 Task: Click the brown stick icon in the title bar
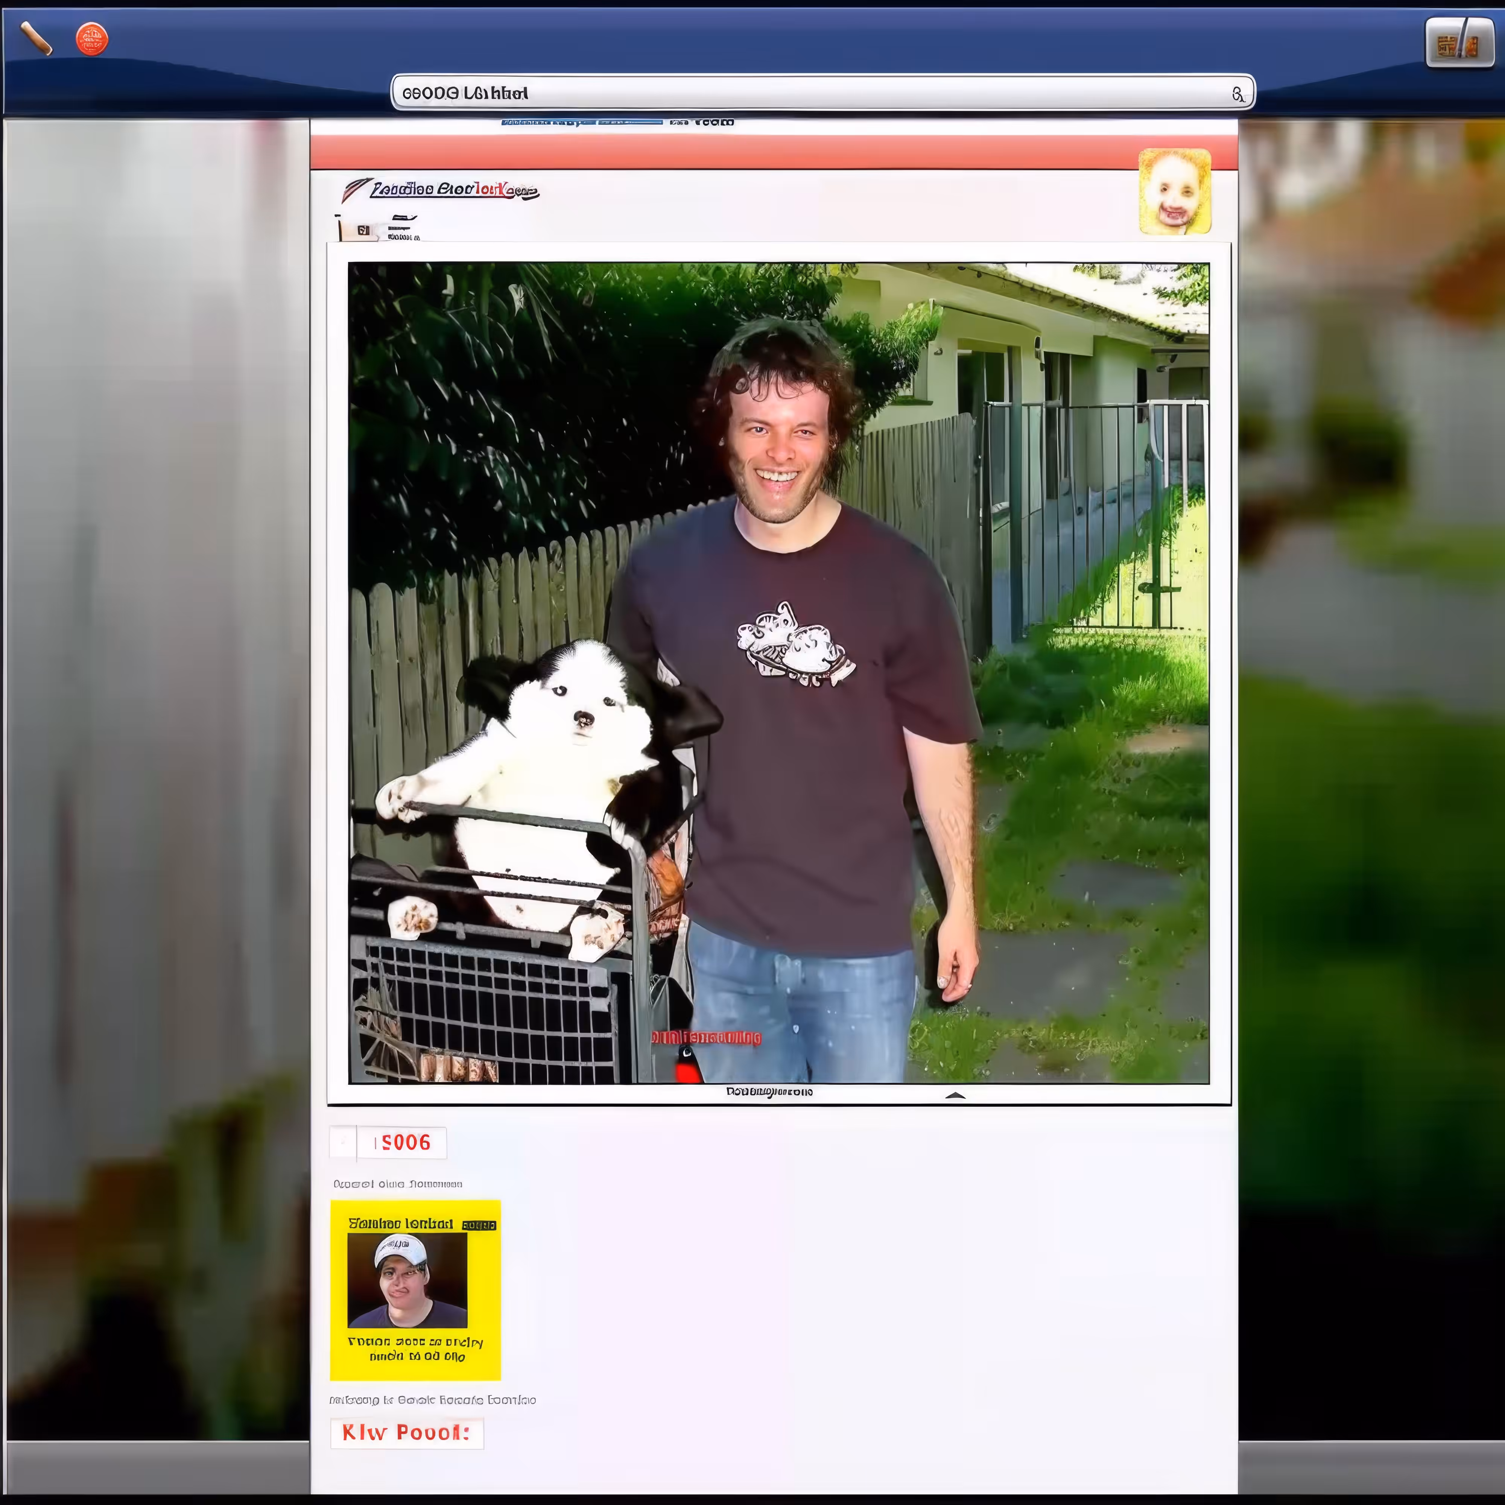tap(36, 38)
